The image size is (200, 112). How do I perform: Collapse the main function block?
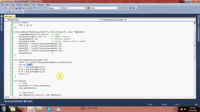pyautogui.click(x=13, y=81)
